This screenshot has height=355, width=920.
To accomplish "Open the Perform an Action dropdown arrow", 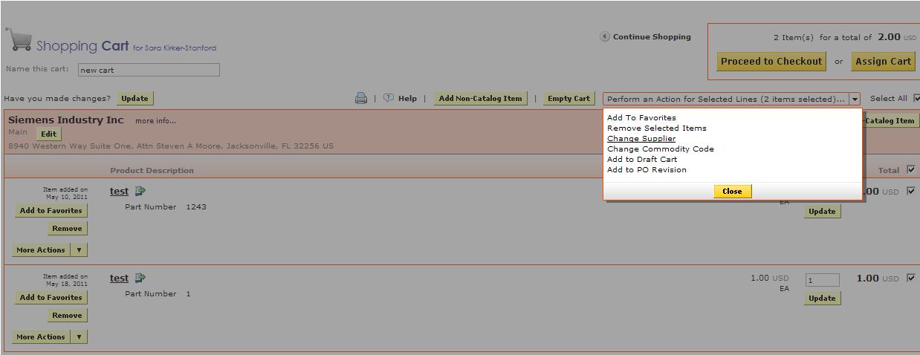I will click(x=855, y=99).
